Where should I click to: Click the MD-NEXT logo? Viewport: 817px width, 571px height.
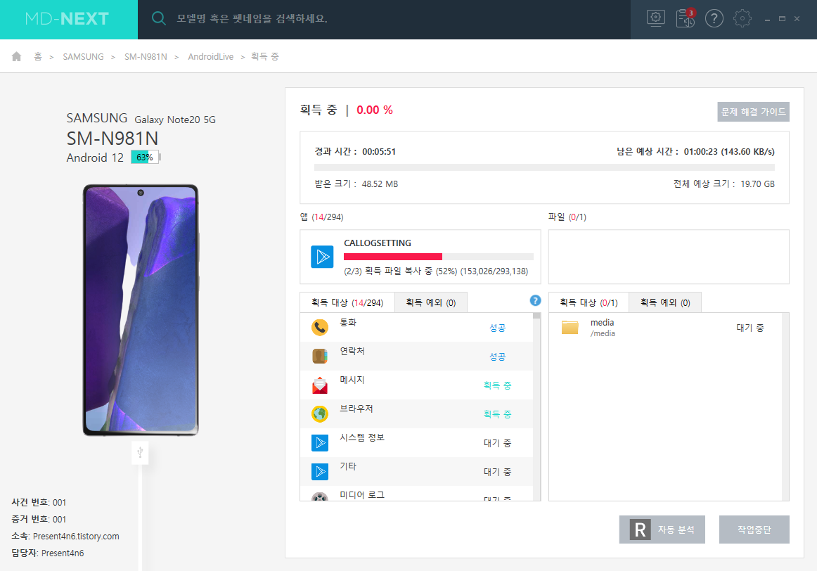[67, 19]
